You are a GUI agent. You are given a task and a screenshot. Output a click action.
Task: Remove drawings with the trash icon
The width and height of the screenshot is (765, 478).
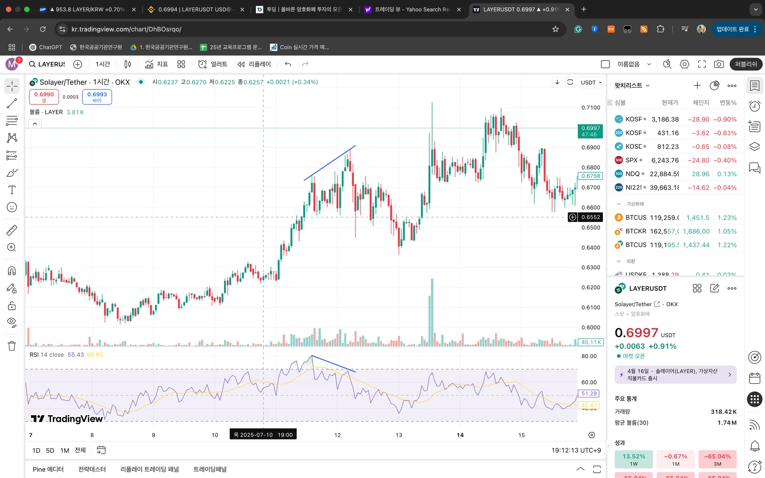tap(12, 346)
